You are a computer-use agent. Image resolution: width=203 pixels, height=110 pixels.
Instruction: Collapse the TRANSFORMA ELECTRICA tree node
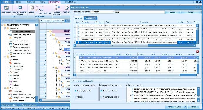tap(2, 25)
